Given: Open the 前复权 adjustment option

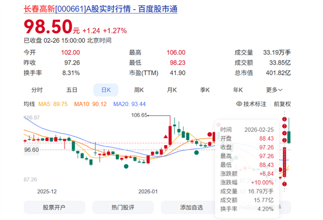Looking at the screenshot, I should (282, 104).
